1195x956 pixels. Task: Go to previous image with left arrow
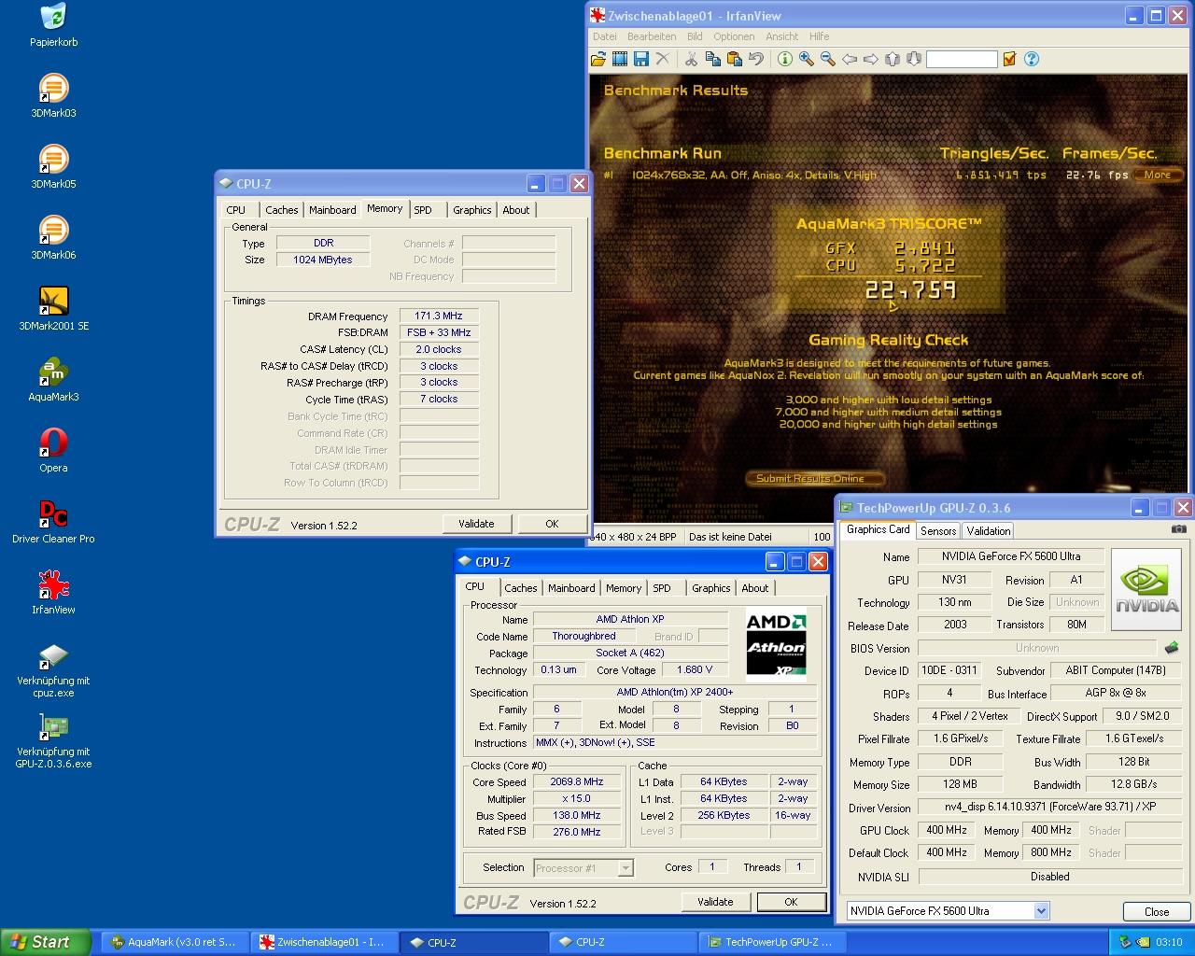click(x=849, y=59)
